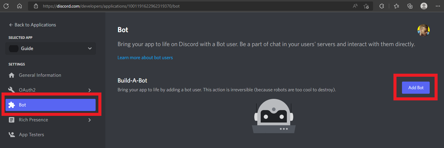Viewport: 444px width, 148px height.
Task: Expand the Rich Presence submenu chevron
Action: 90,120
